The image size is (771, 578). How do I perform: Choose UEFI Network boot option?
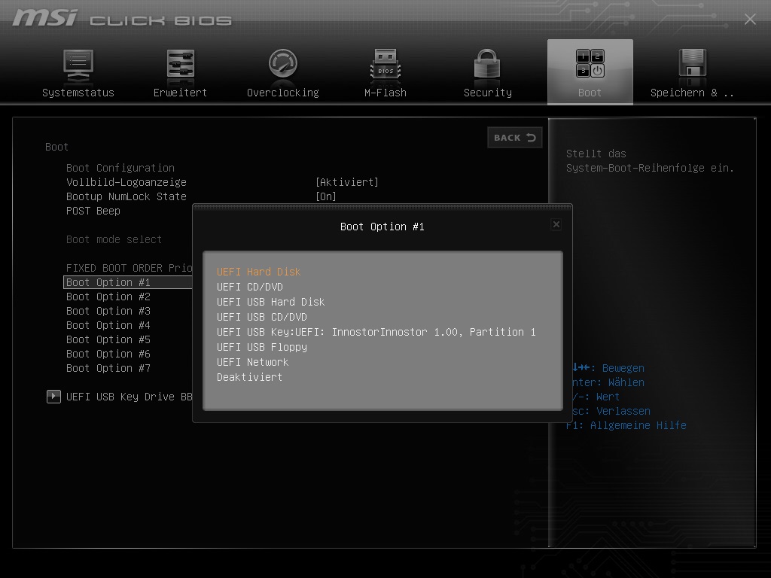253,362
